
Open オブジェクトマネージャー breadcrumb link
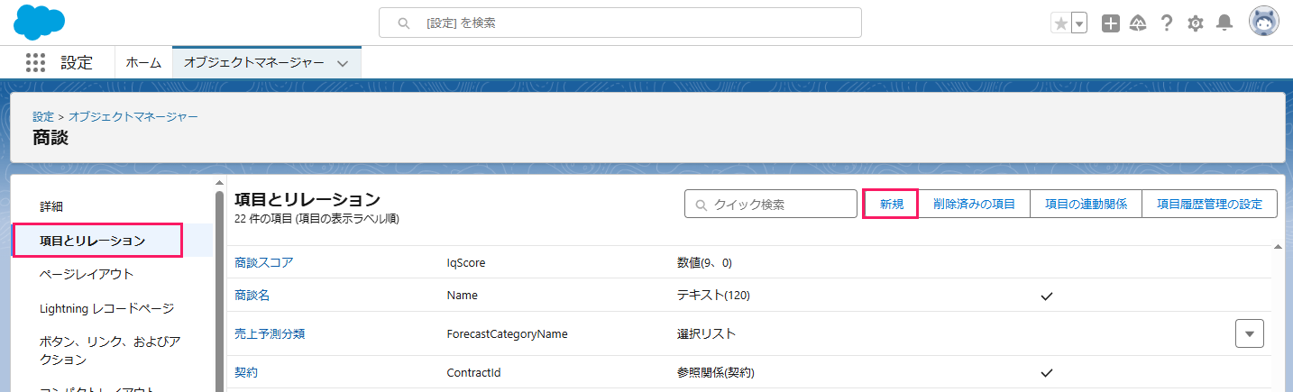pos(133,116)
